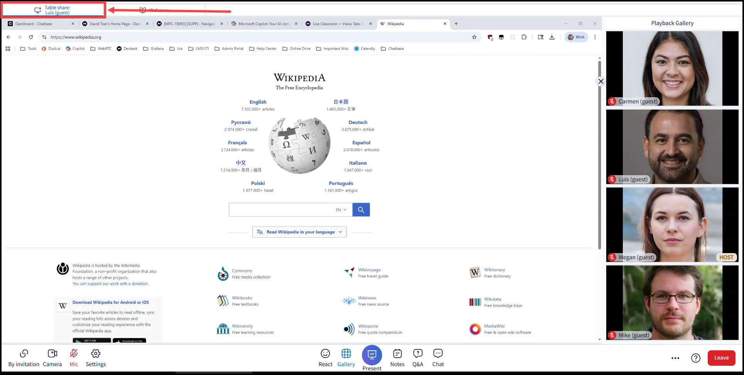
Task: Expand the EN language selector in search
Action: click(x=341, y=210)
